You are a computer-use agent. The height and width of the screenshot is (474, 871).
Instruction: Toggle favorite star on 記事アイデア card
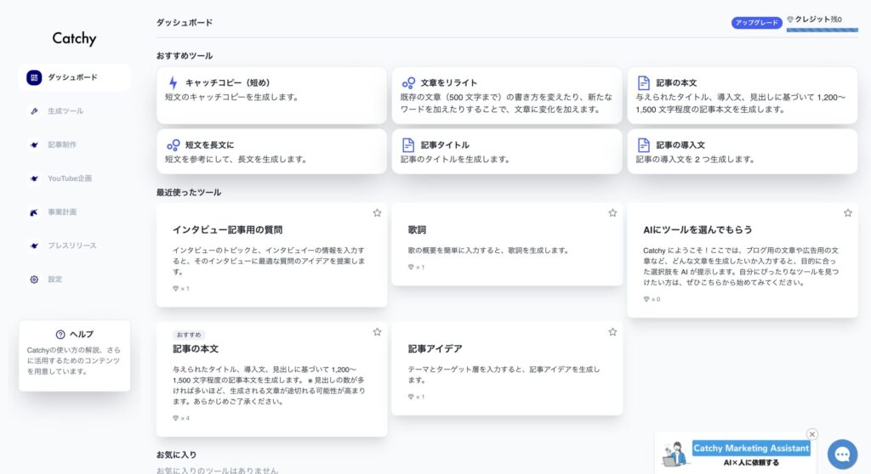pos(612,332)
